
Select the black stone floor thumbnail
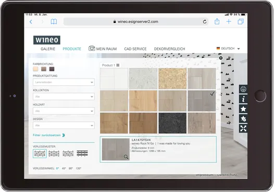tap(172, 123)
